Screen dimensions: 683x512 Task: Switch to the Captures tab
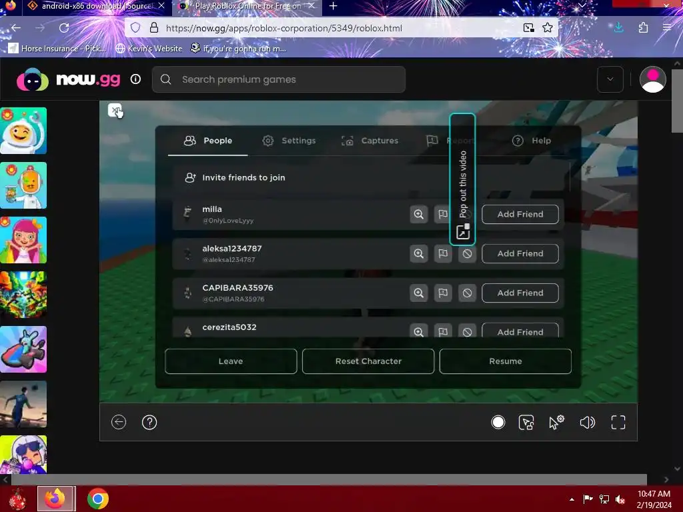370,141
